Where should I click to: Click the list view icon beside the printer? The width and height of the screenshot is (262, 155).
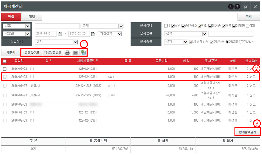point(75,52)
